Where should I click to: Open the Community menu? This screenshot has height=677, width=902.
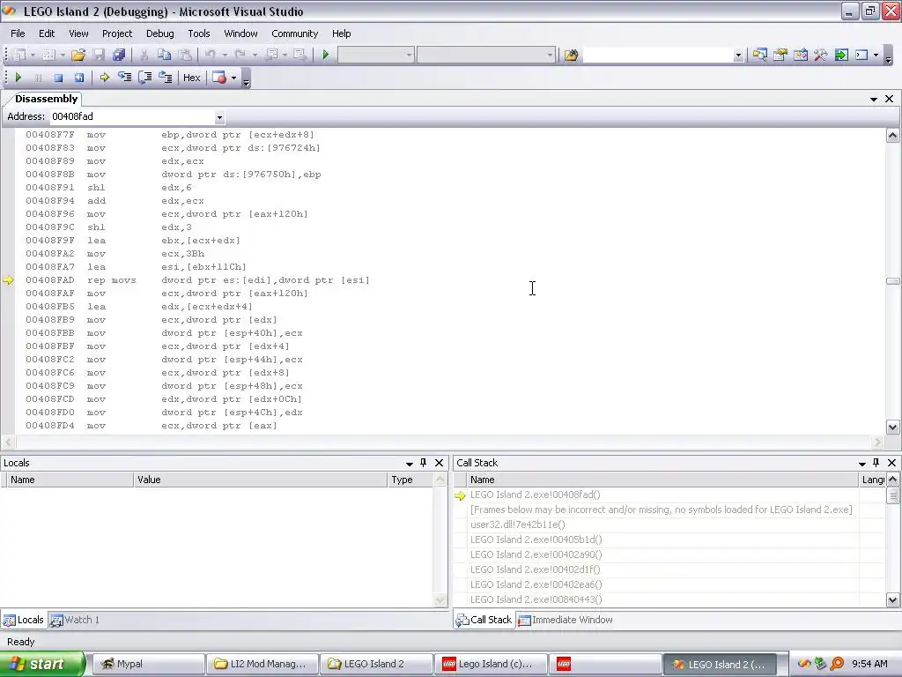click(x=294, y=33)
